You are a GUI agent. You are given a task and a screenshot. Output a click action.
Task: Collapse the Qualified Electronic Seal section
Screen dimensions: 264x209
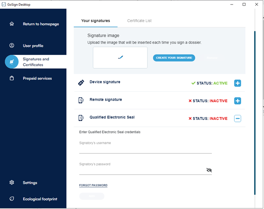(237, 119)
